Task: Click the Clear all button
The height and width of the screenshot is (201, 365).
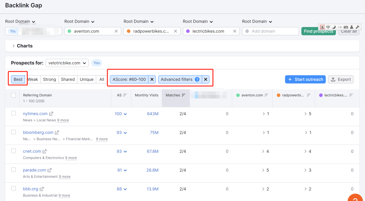Action: click(x=349, y=31)
